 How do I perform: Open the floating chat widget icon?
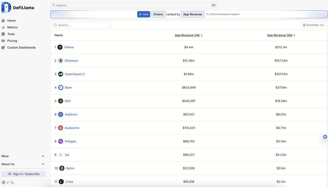pos(325,137)
